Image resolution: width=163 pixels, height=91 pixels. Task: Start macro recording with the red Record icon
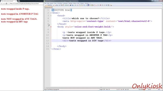101,5
